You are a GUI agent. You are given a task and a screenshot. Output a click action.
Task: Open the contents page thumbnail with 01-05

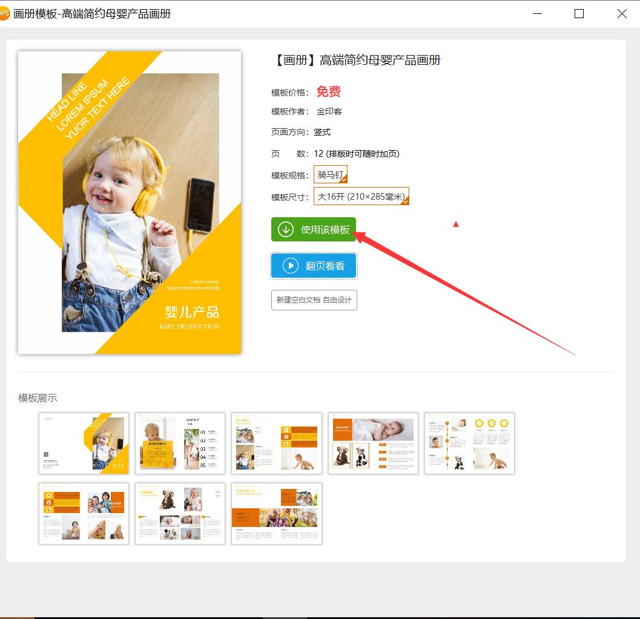click(x=180, y=444)
